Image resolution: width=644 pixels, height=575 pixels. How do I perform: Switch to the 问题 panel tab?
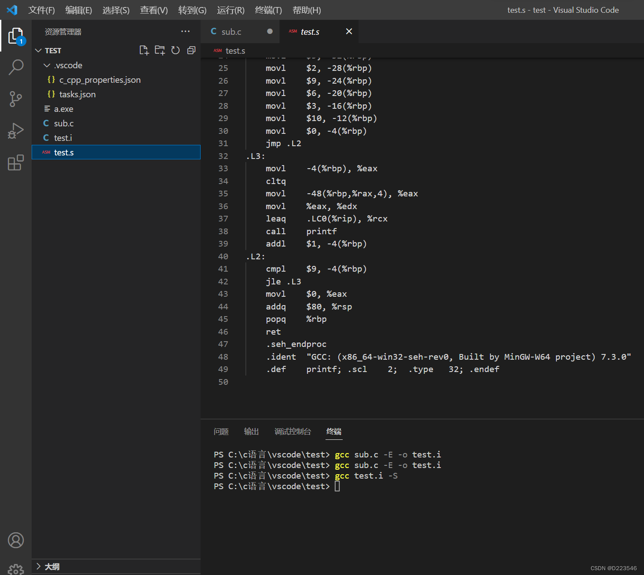[221, 431]
